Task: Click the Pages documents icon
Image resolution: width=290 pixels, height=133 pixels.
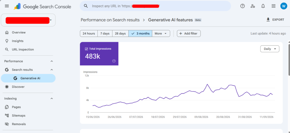Action: click(7, 107)
